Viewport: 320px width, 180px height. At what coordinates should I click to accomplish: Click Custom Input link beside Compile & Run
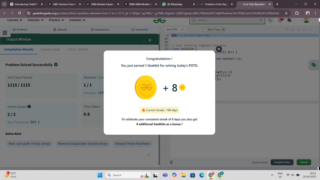[260, 162]
